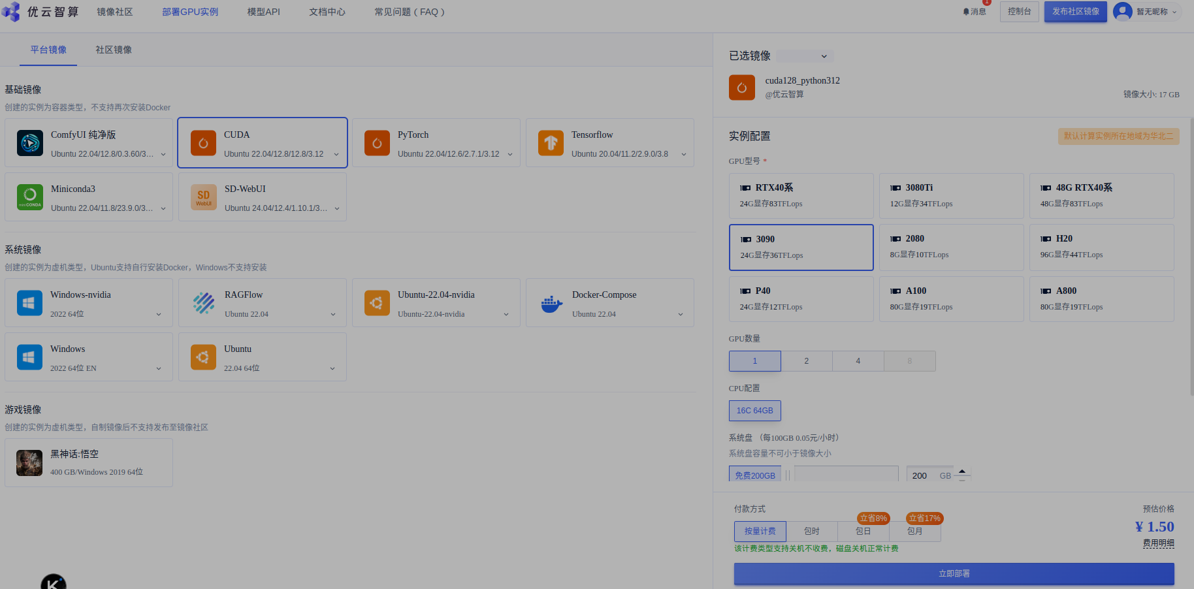Click the 免费200GB system disk button
1194x589 pixels.
tap(754, 475)
